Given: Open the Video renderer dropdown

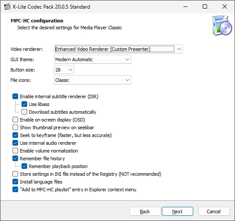Looking at the screenshot, I should 118,49.
